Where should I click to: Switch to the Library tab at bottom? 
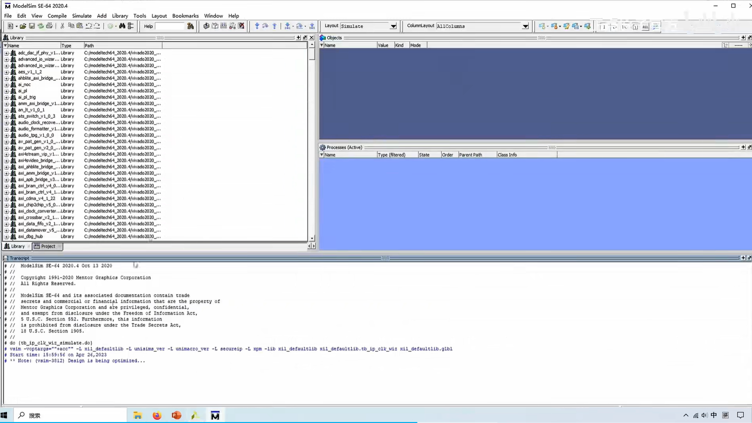pyautogui.click(x=17, y=246)
